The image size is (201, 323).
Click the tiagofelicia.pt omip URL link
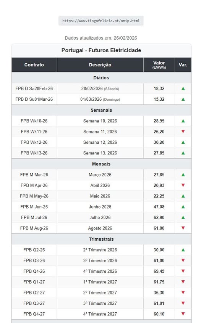click(x=101, y=21)
